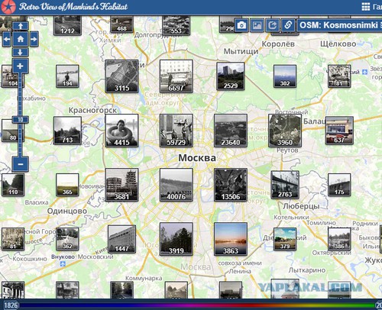Image resolution: width=382 pixels, height=310 pixels.
Task: Zoom in with the plus button
Action: click(20, 66)
